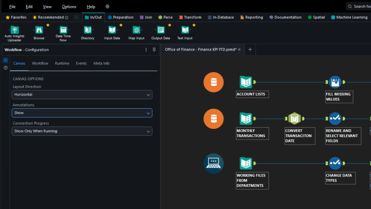Select the Directory tool in palette
The height and width of the screenshot is (209, 371).
88,30
